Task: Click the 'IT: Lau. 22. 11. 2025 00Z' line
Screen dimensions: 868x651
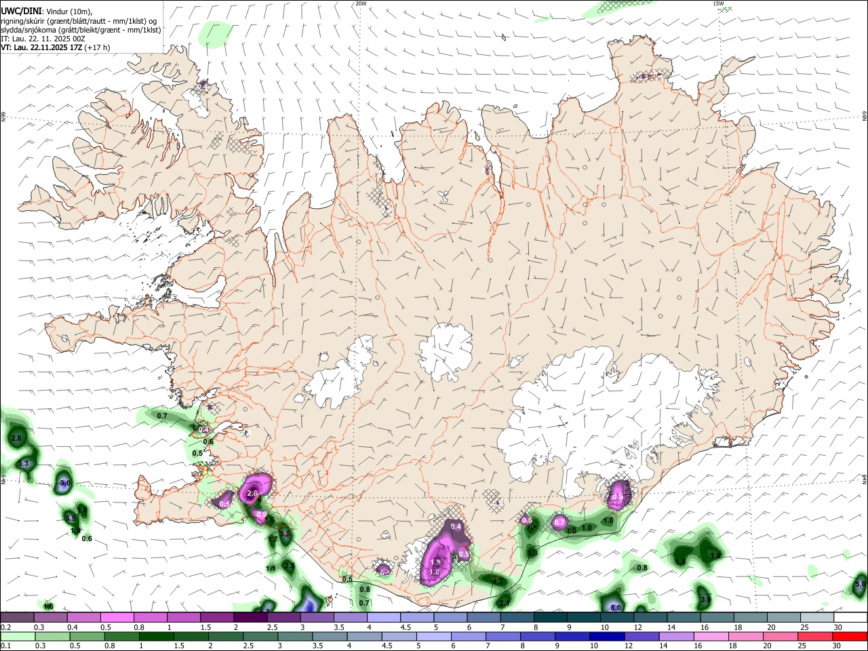Action: pyautogui.click(x=43, y=39)
